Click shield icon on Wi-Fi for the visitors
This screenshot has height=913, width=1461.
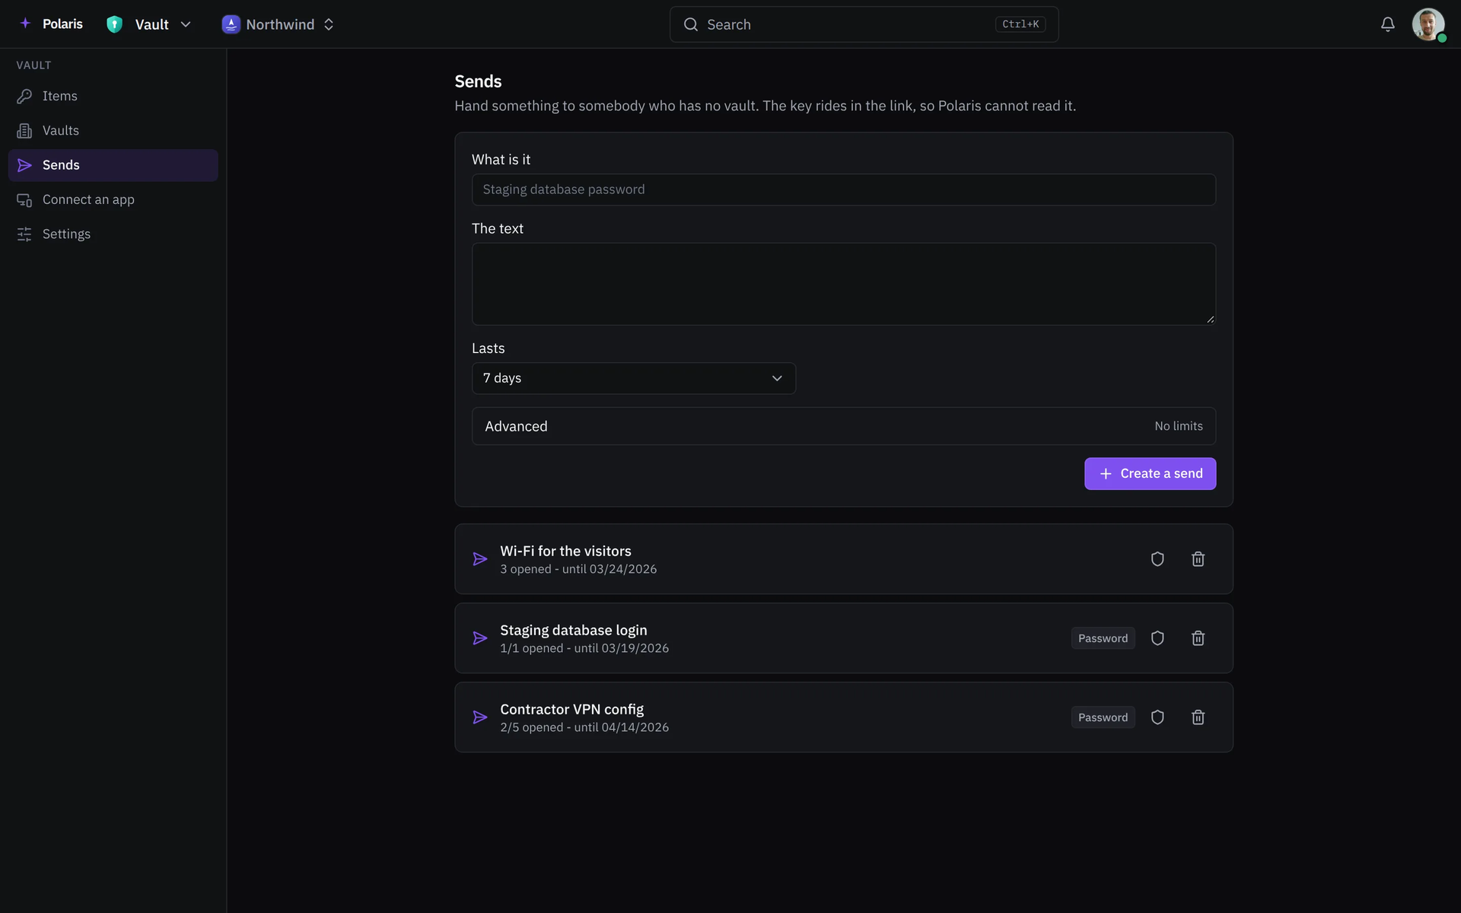(1157, 559)
